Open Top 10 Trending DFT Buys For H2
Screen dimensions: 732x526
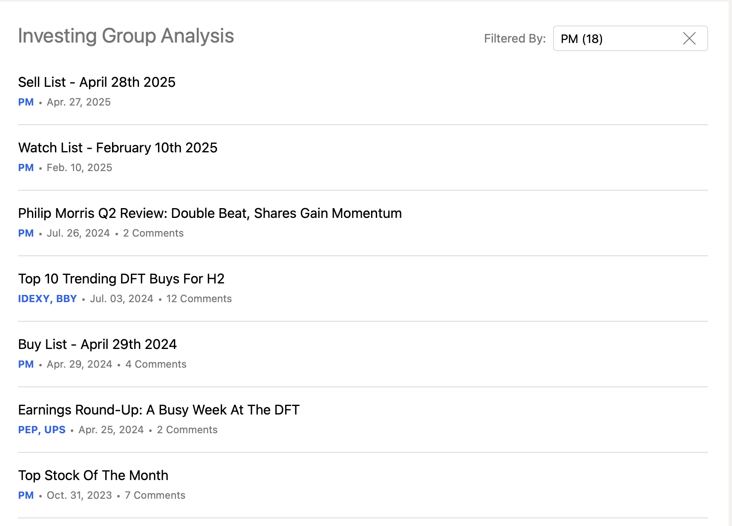point(121,279)
